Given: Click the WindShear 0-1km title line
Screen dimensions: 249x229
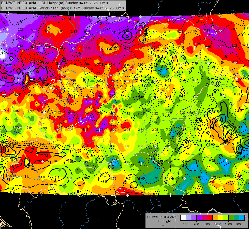Looking at the screenshot, I should click(62, 8).
